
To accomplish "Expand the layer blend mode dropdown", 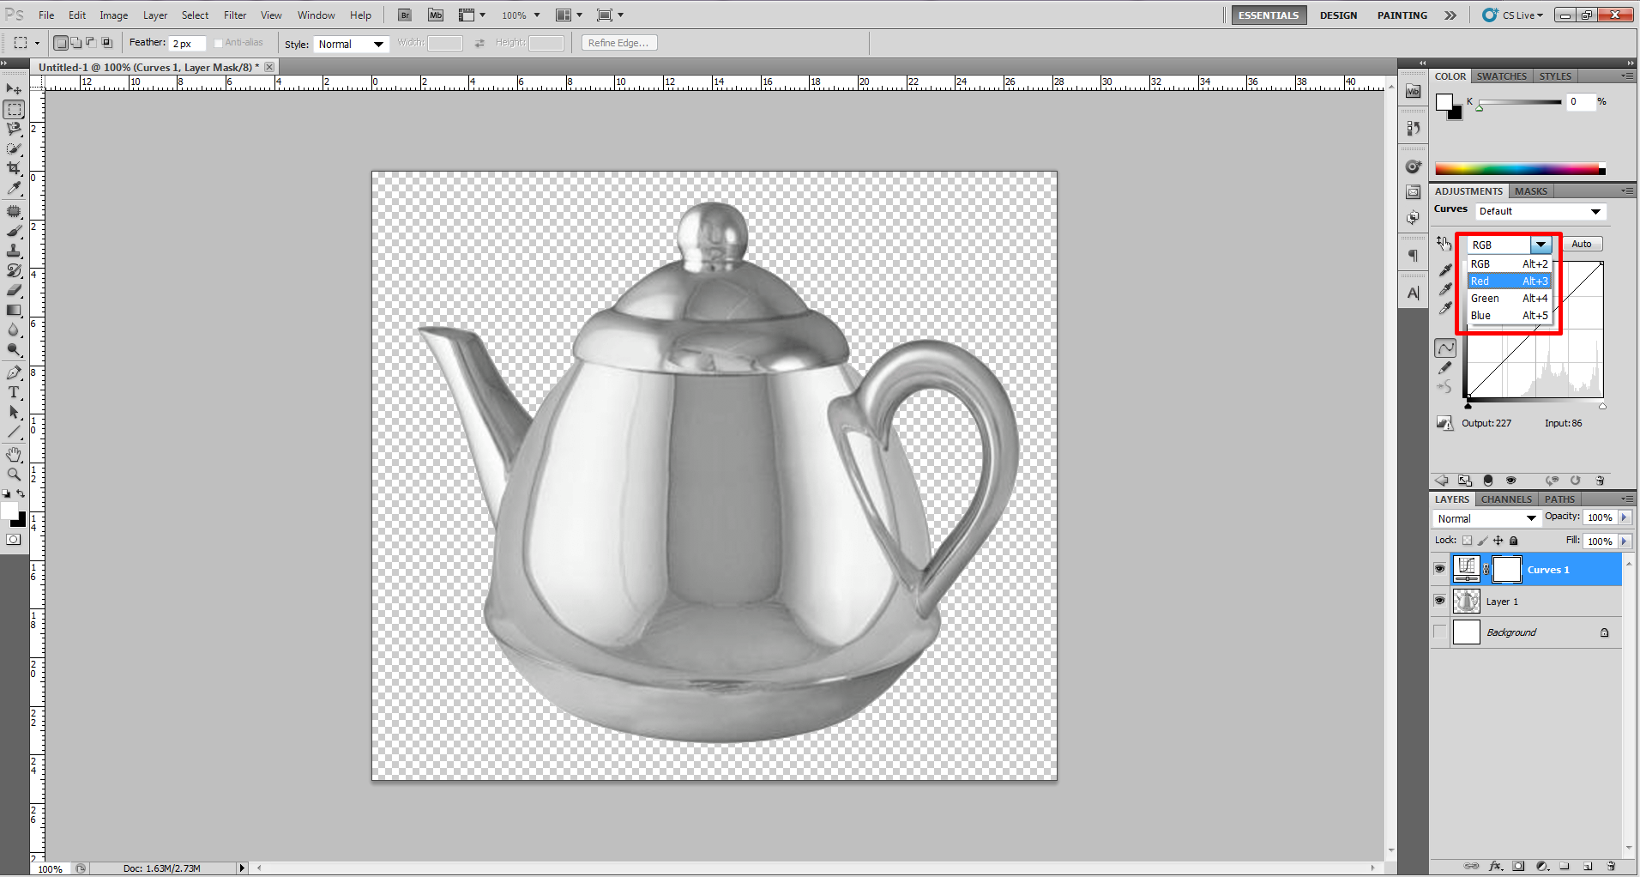I will point(1486,518).
